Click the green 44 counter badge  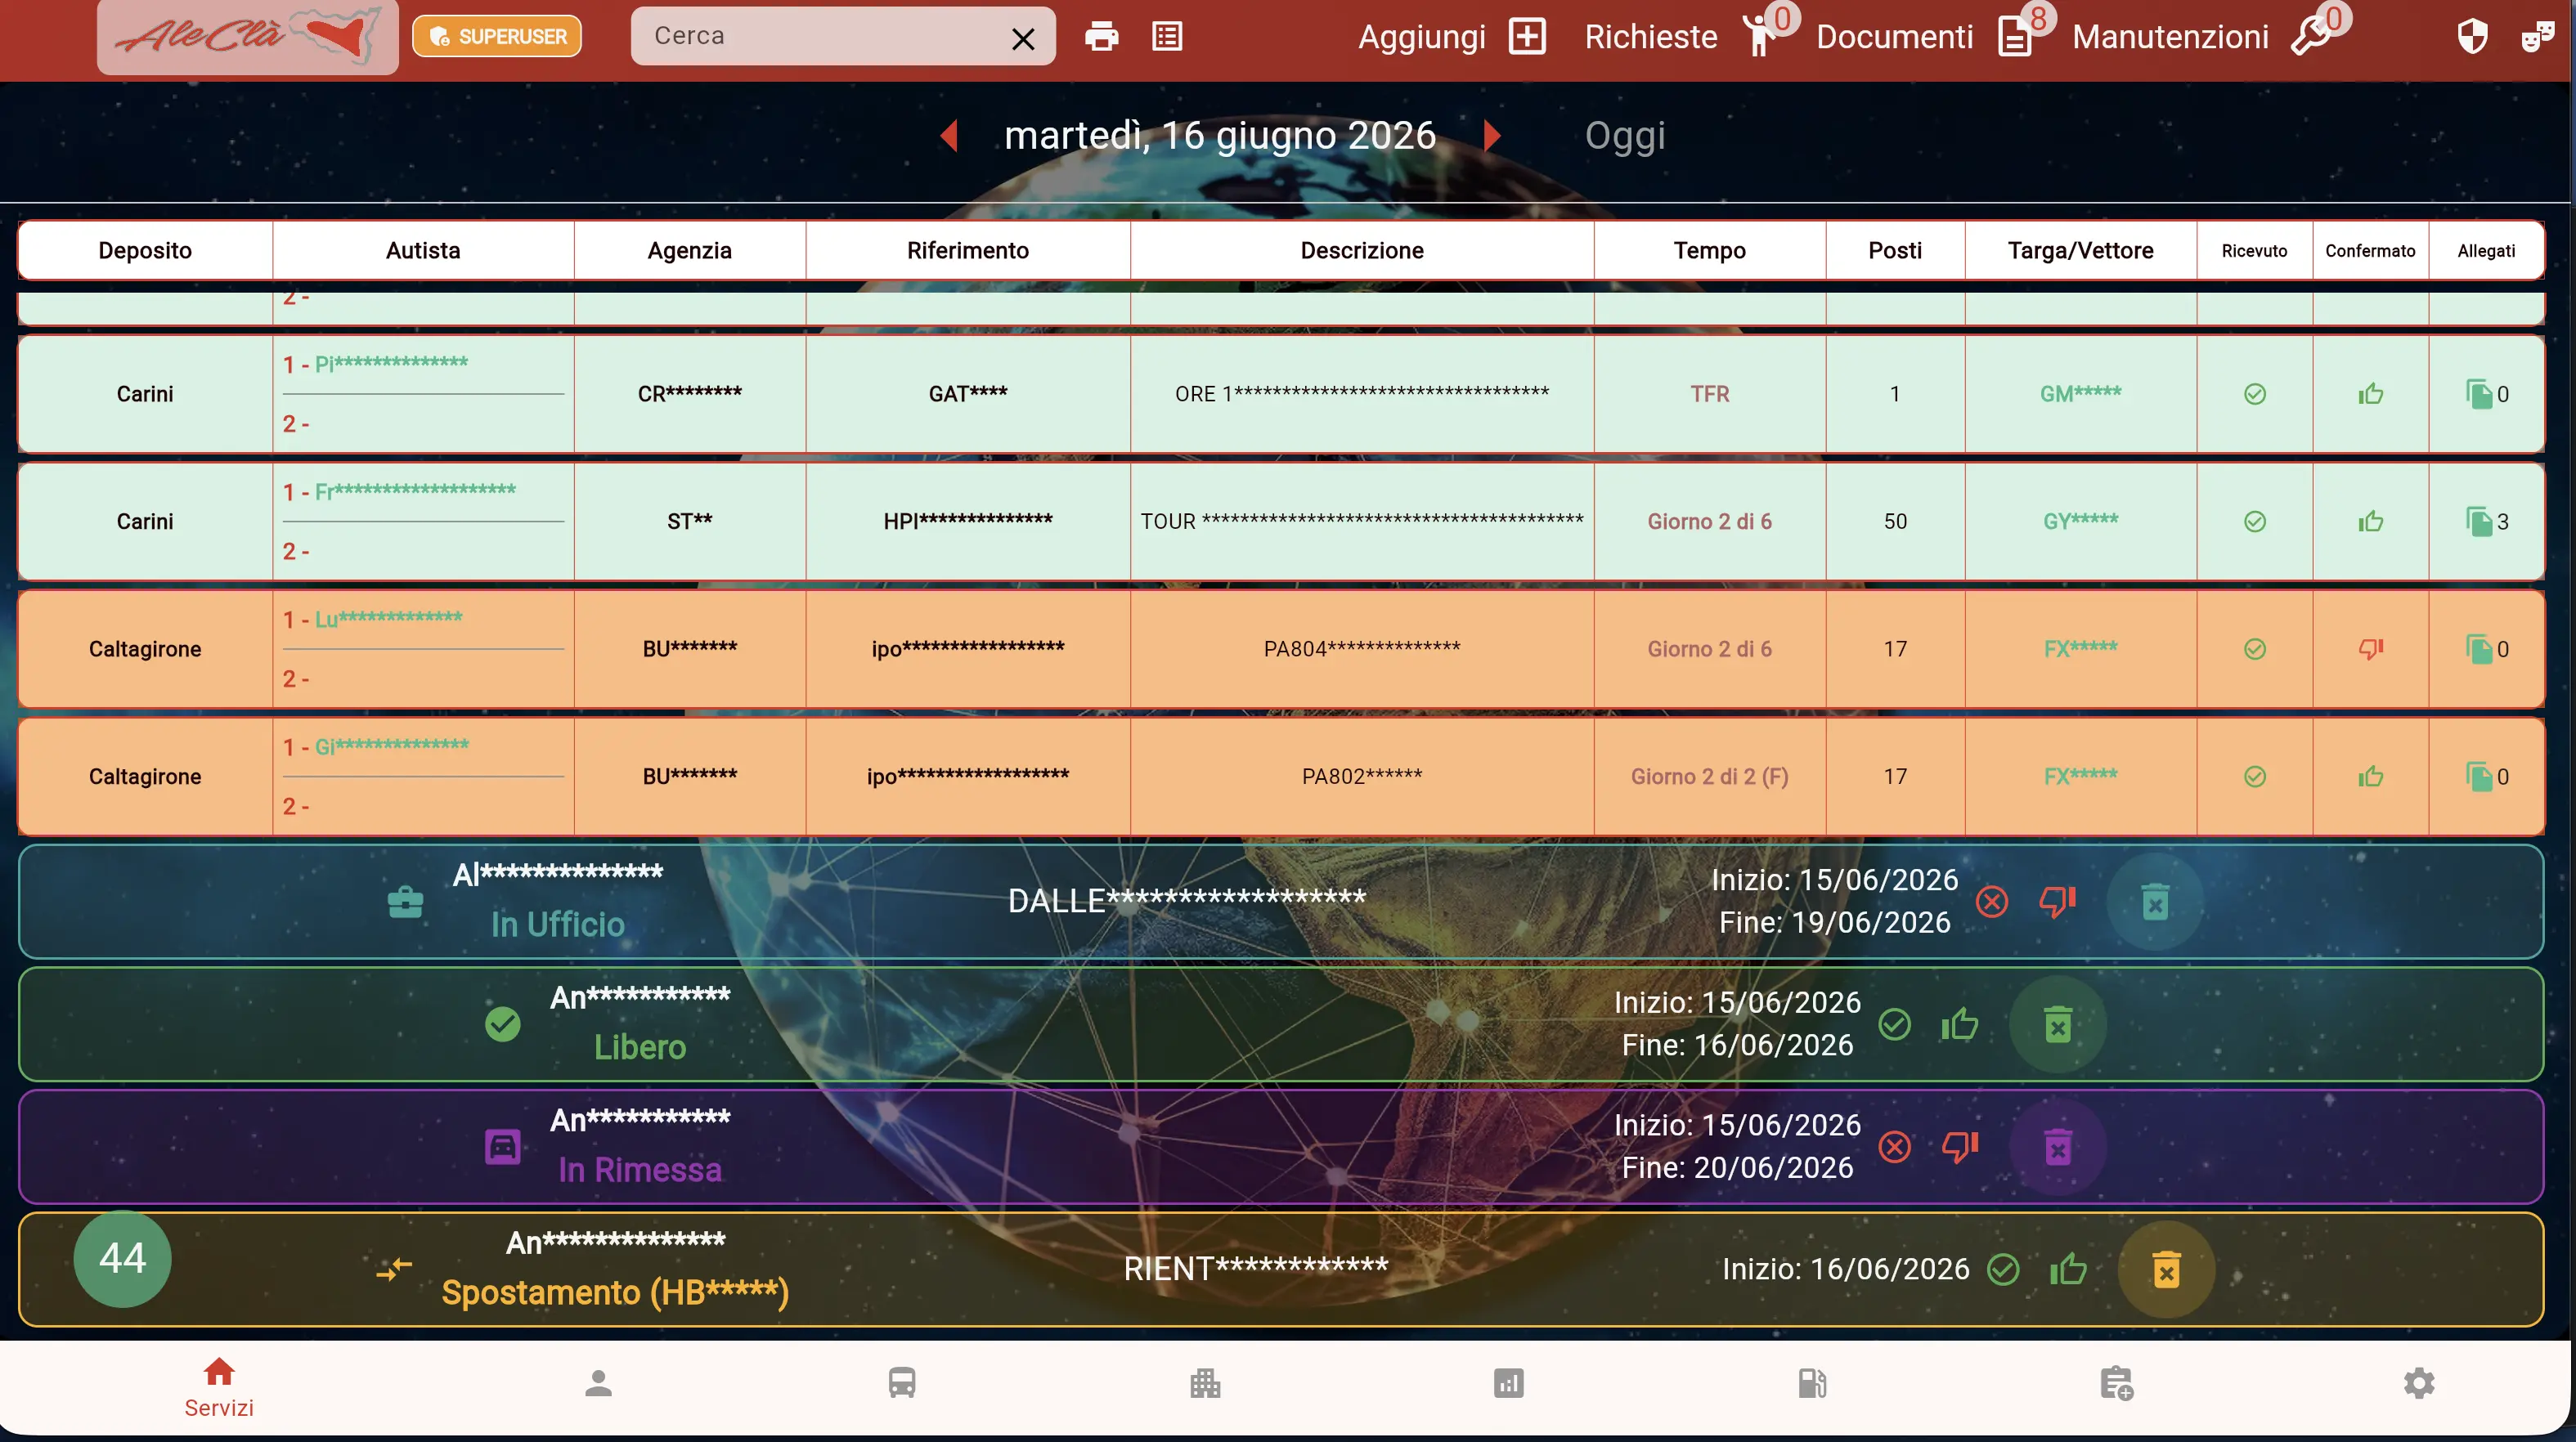click(122, 1258)
